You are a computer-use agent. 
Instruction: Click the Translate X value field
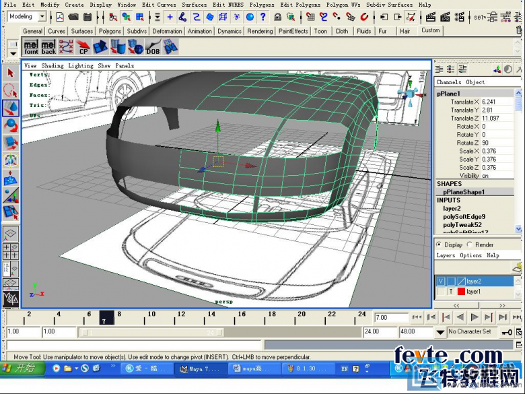coord(497,102)
